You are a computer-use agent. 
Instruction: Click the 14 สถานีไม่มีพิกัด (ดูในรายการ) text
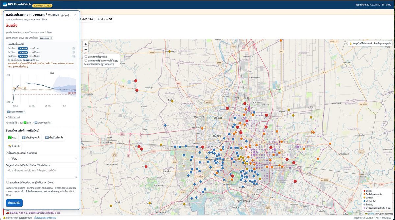(98, 64)
